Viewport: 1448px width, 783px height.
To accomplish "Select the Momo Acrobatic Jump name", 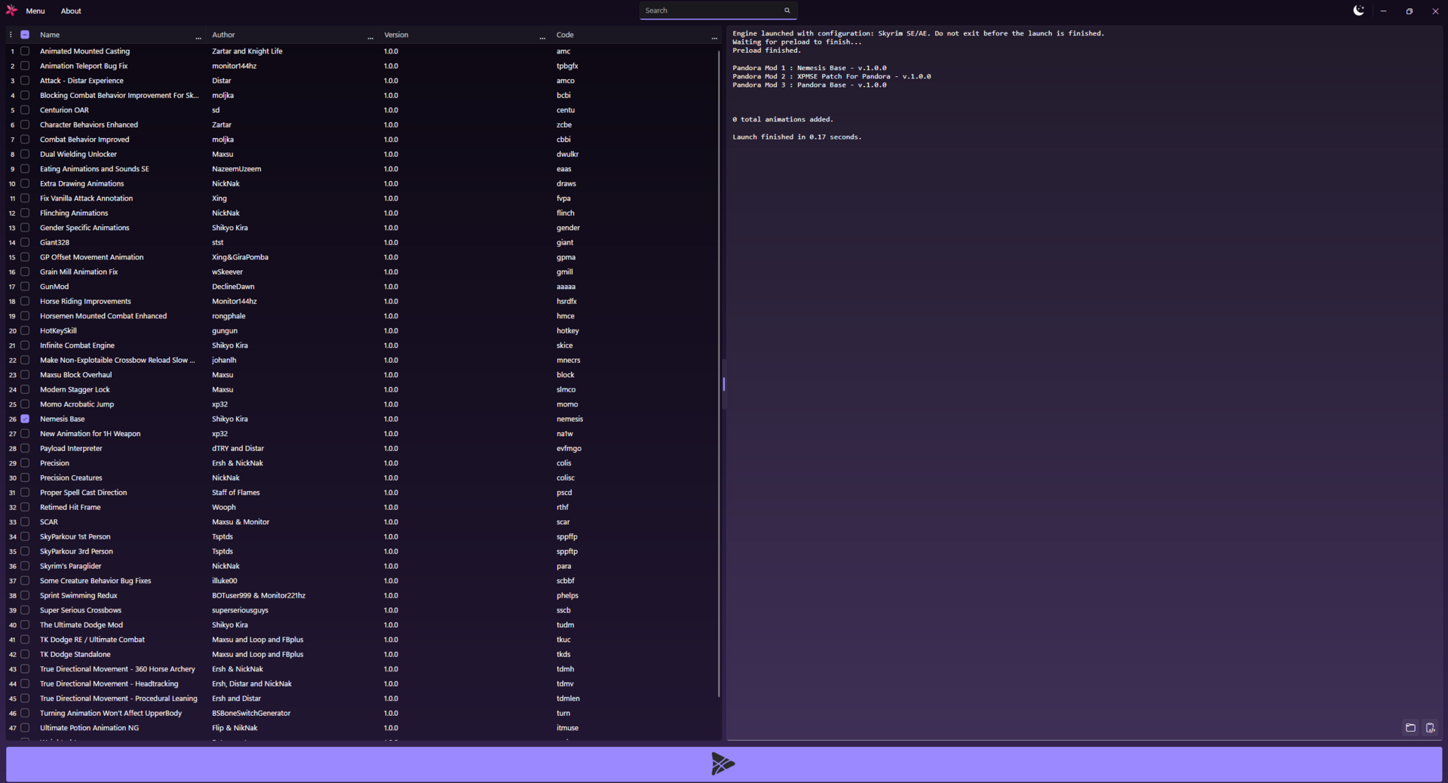I will (x=77, y=404).
